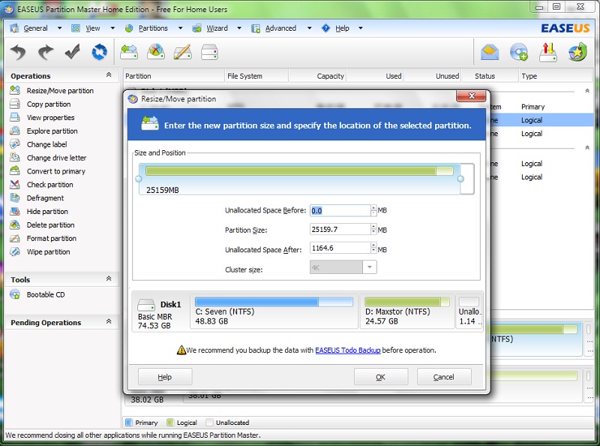The width and height of the screenshot is (600, 446).
Task: Collapse the Tools panel
Action: (109, 279)
